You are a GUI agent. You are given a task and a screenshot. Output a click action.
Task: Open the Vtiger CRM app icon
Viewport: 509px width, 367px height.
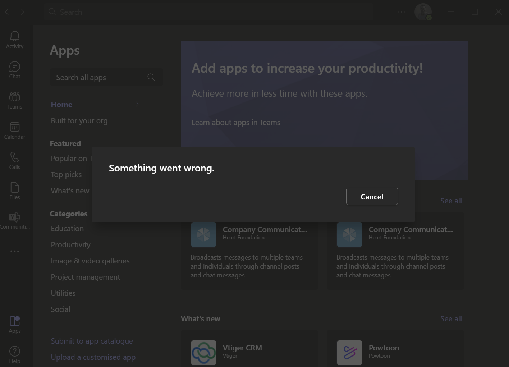(x=204, y=353)
